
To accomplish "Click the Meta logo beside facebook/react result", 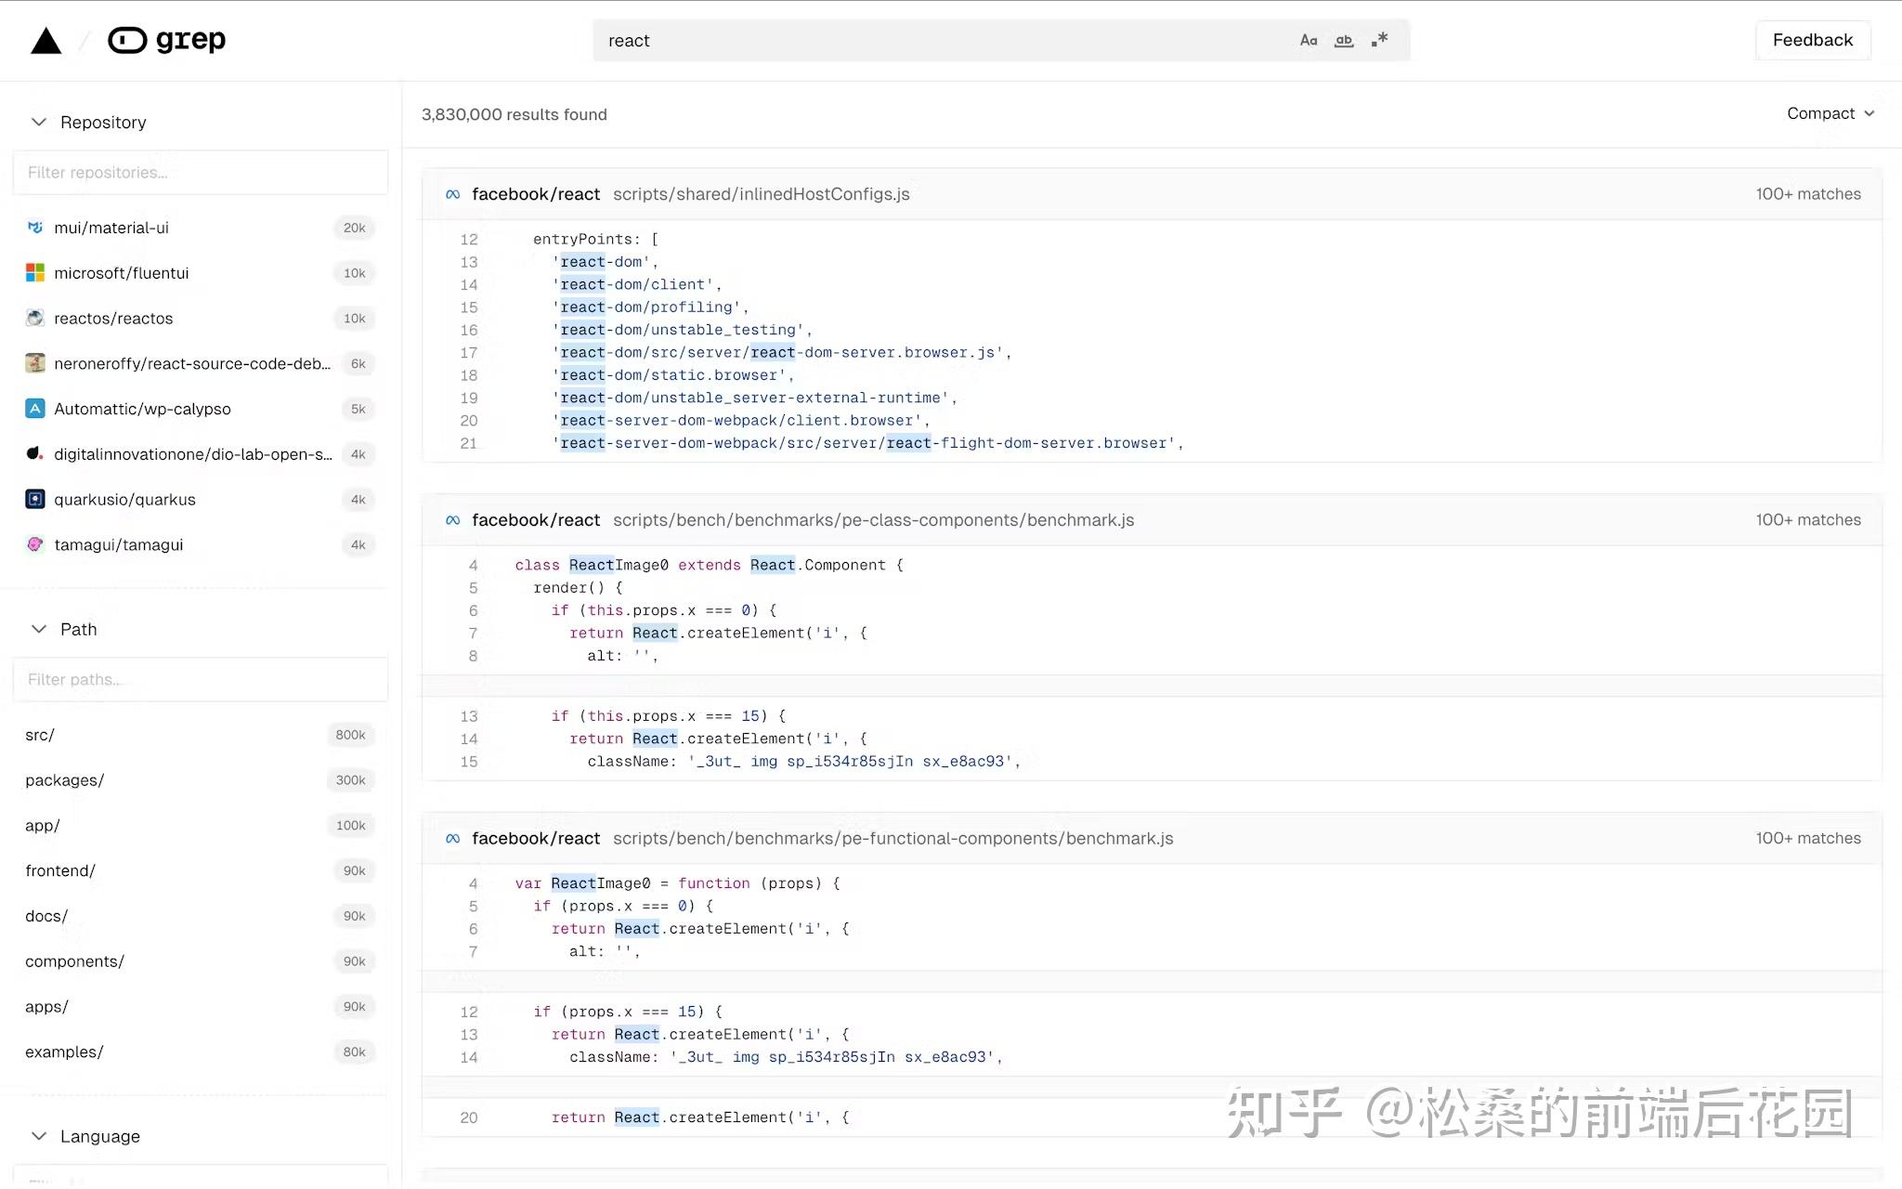I will pyautogui.click(x=452, y=193).
